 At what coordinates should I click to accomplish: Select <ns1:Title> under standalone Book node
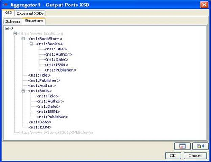47,96
